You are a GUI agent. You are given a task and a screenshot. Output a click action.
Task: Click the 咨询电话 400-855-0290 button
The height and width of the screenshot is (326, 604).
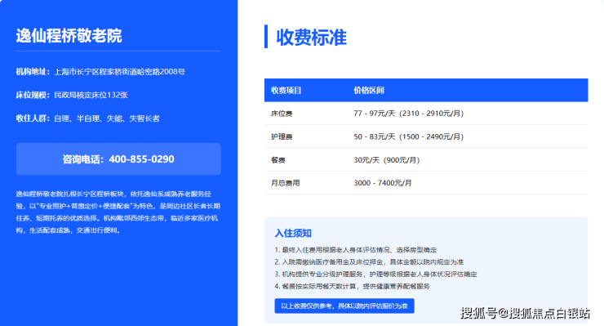click(118, 159)
